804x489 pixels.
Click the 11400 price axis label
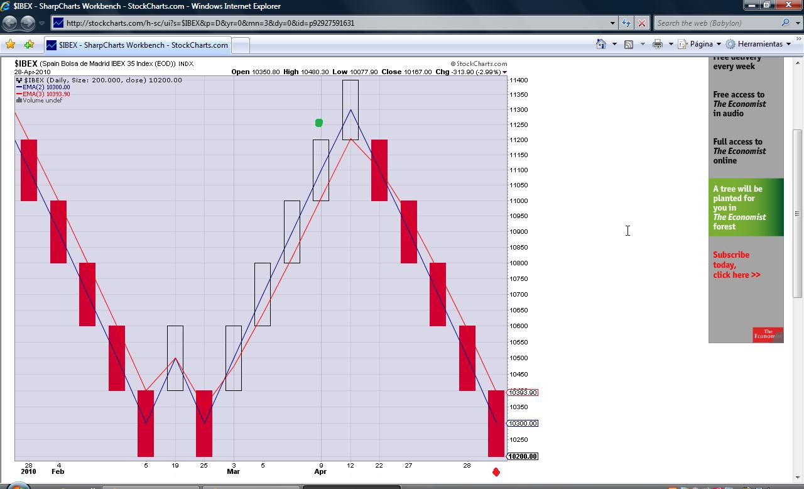point(519,80)
